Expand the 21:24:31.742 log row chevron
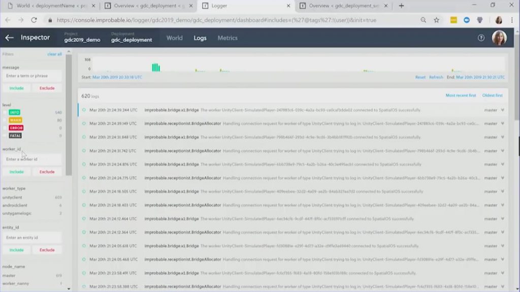The width and height of the screenshot is (520, 292). point(502,151)
